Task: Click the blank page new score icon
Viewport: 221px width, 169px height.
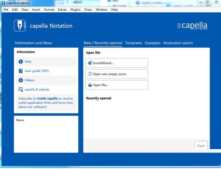Action: pos(90,74)
